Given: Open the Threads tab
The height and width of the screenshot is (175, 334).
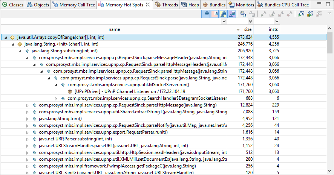Looking at the screenshot, I should pos(166,5).
